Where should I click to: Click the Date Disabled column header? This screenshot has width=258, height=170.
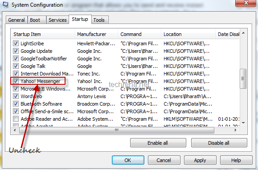[228, 34]
